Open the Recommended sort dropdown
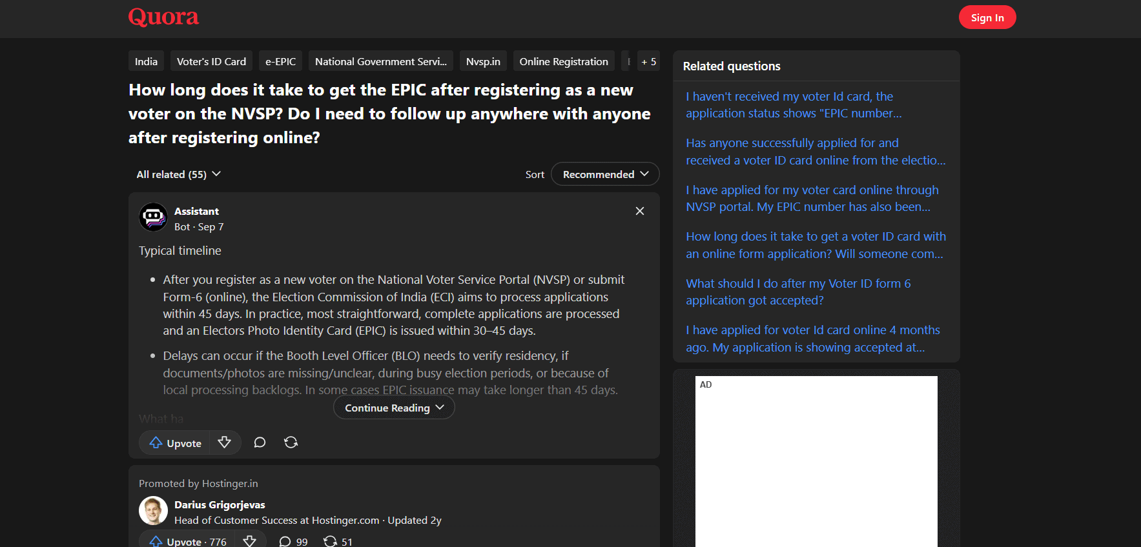The image size is (1141, 547). tap(604, 174)
